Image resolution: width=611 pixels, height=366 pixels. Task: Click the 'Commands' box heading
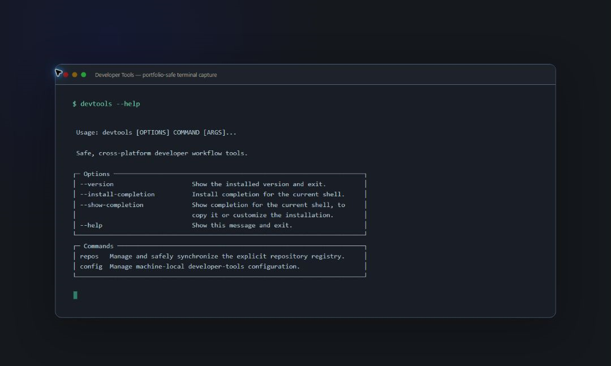(98, 246)
